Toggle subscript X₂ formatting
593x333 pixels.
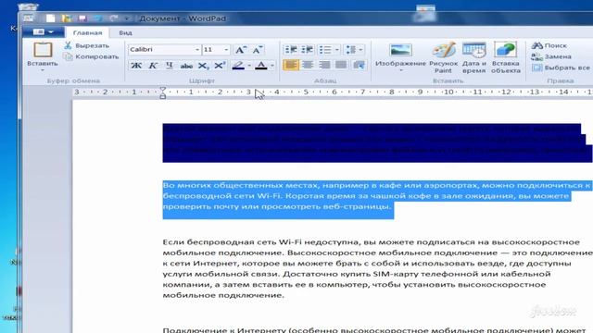[x=203, y=66]
